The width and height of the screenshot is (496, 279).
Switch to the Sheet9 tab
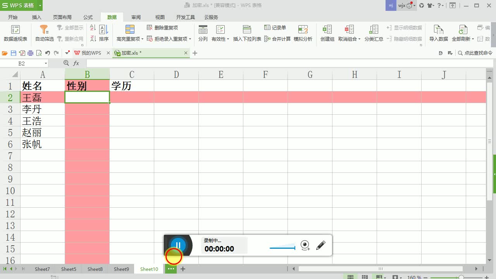121,269
